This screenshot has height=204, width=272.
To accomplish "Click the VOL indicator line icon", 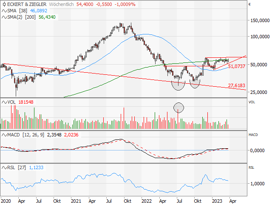I will (x=4, y=102).
